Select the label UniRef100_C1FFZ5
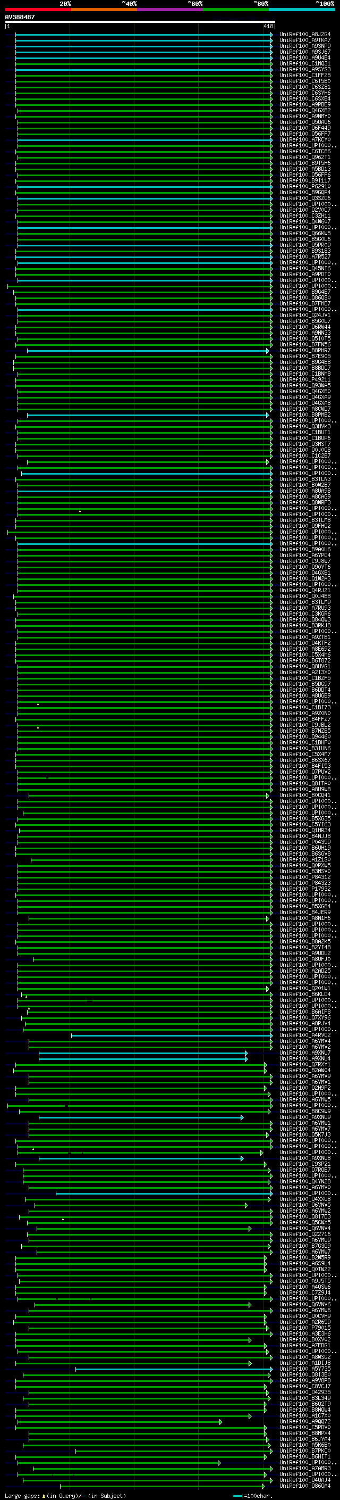Image resolution: width=340 pixels, height=1500 pixels. 305,75
